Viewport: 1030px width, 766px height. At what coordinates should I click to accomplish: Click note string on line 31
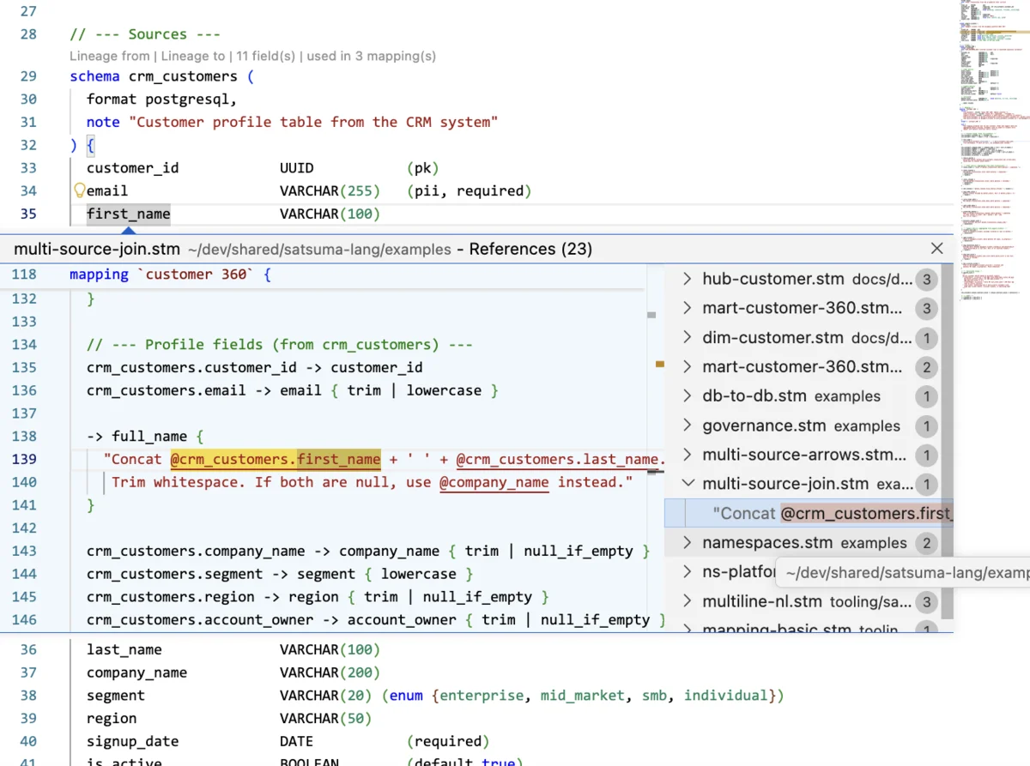tap(313, 122)
